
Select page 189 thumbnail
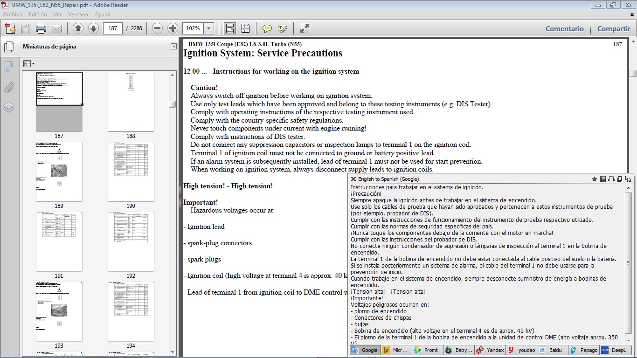tap(59, 172)
